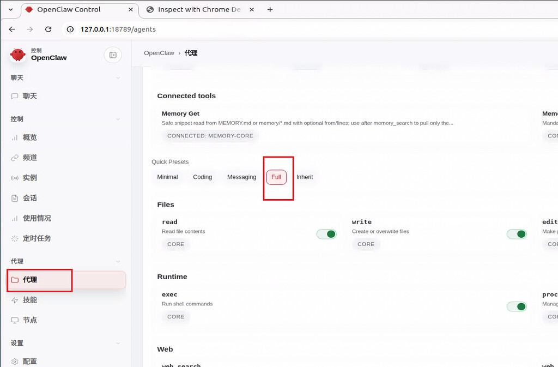Image resolution: width=558 pixels, height=367 pixels.
Task: Click the 概览 bar chart icon
Action: 15,137
